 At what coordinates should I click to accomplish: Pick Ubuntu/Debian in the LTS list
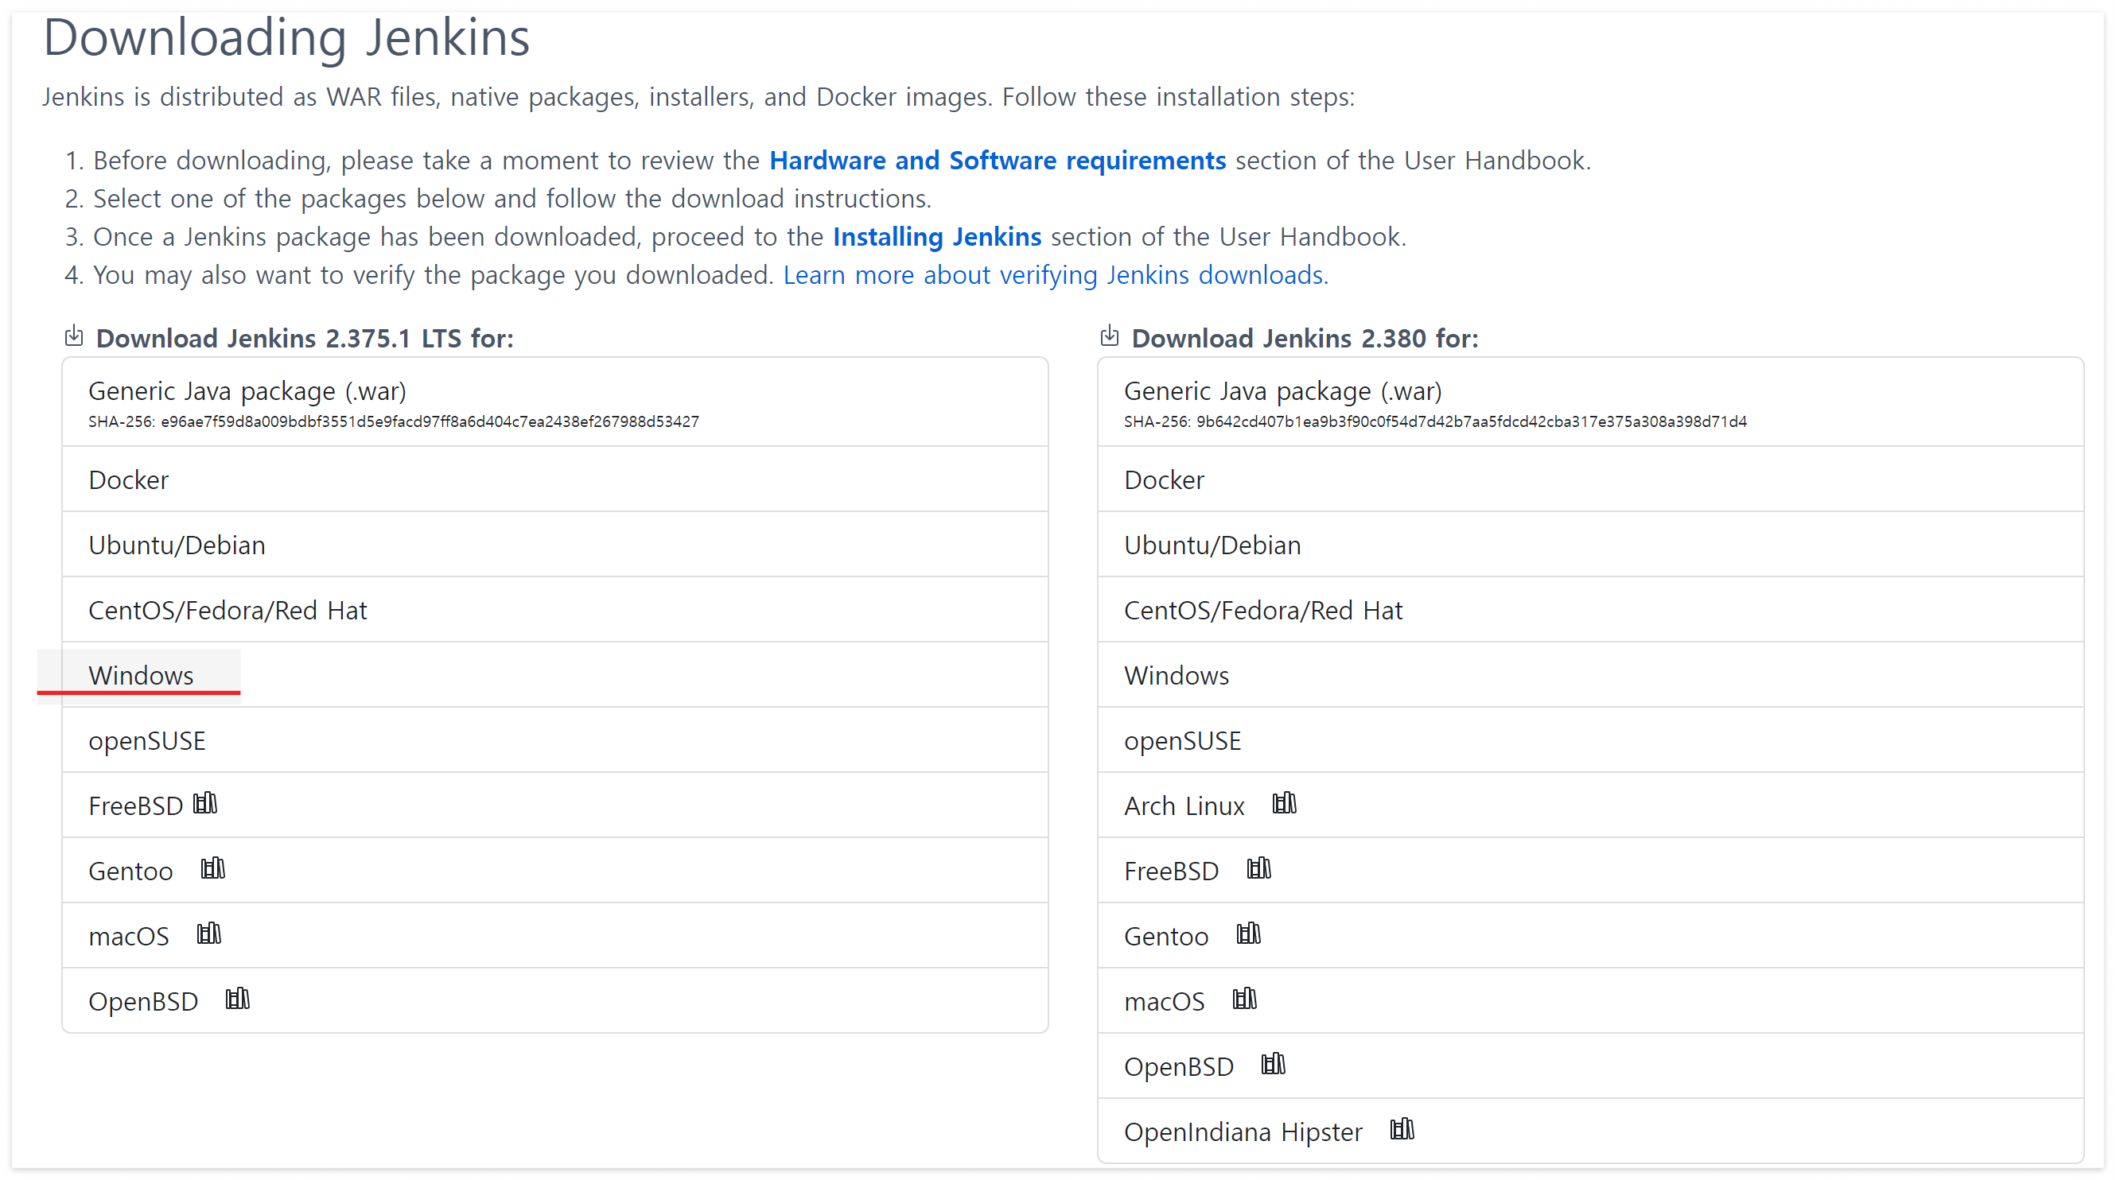coord(177,545)
